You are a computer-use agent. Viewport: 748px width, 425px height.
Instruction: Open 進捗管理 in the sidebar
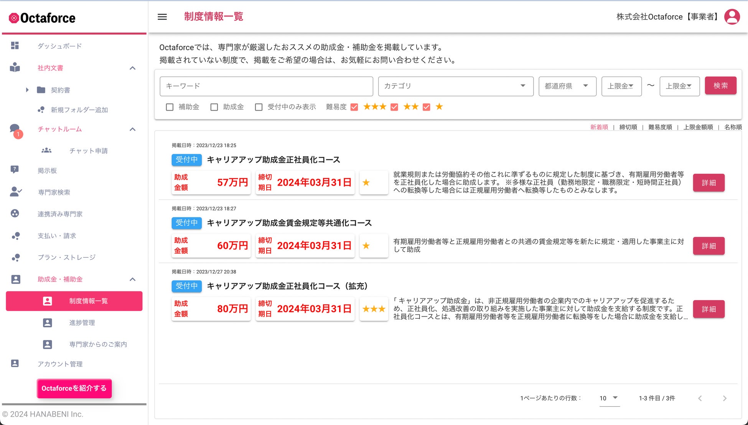82,323
